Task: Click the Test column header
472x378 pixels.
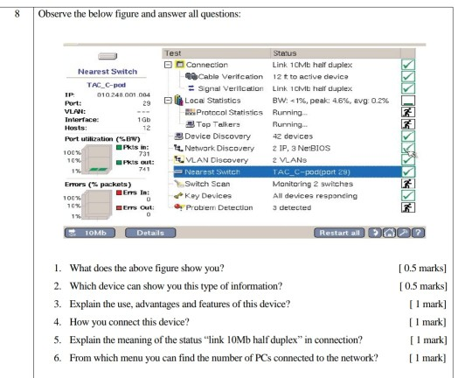Action: pos(216,53)
